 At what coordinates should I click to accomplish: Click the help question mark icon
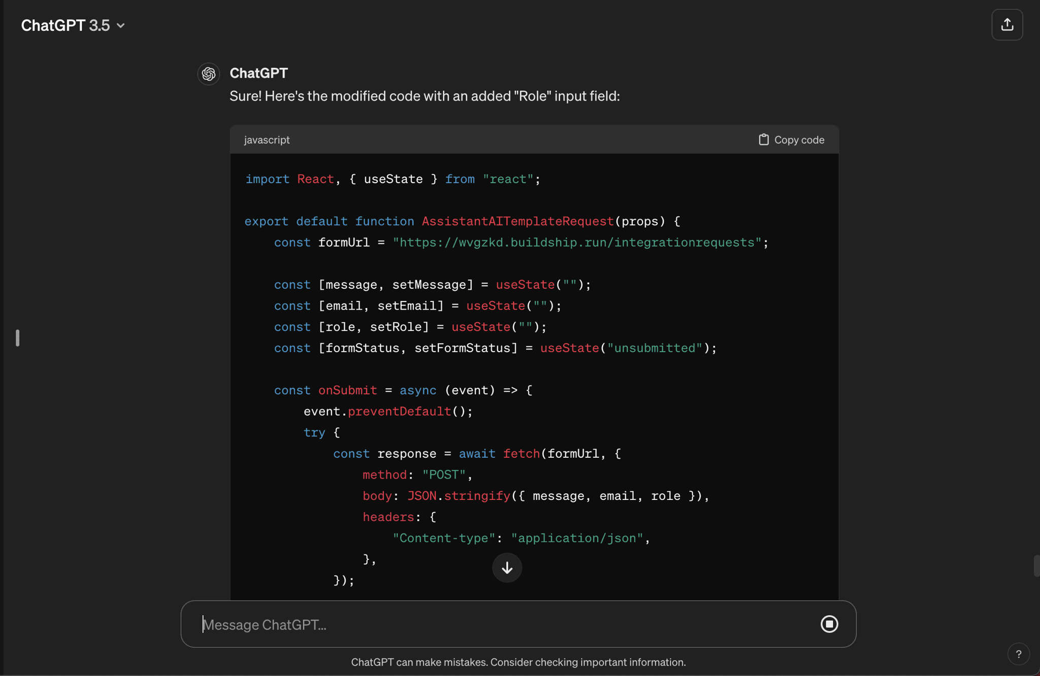[x=1019, y=654]
